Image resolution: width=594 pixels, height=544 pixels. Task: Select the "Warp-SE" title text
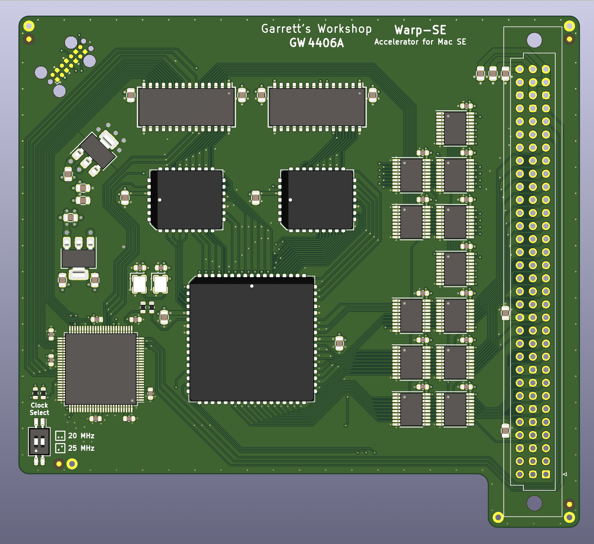pyautogui.click(x=420, y=30)
